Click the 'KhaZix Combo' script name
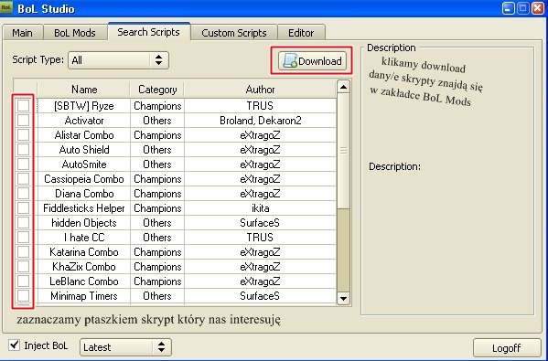 [84, 267]
